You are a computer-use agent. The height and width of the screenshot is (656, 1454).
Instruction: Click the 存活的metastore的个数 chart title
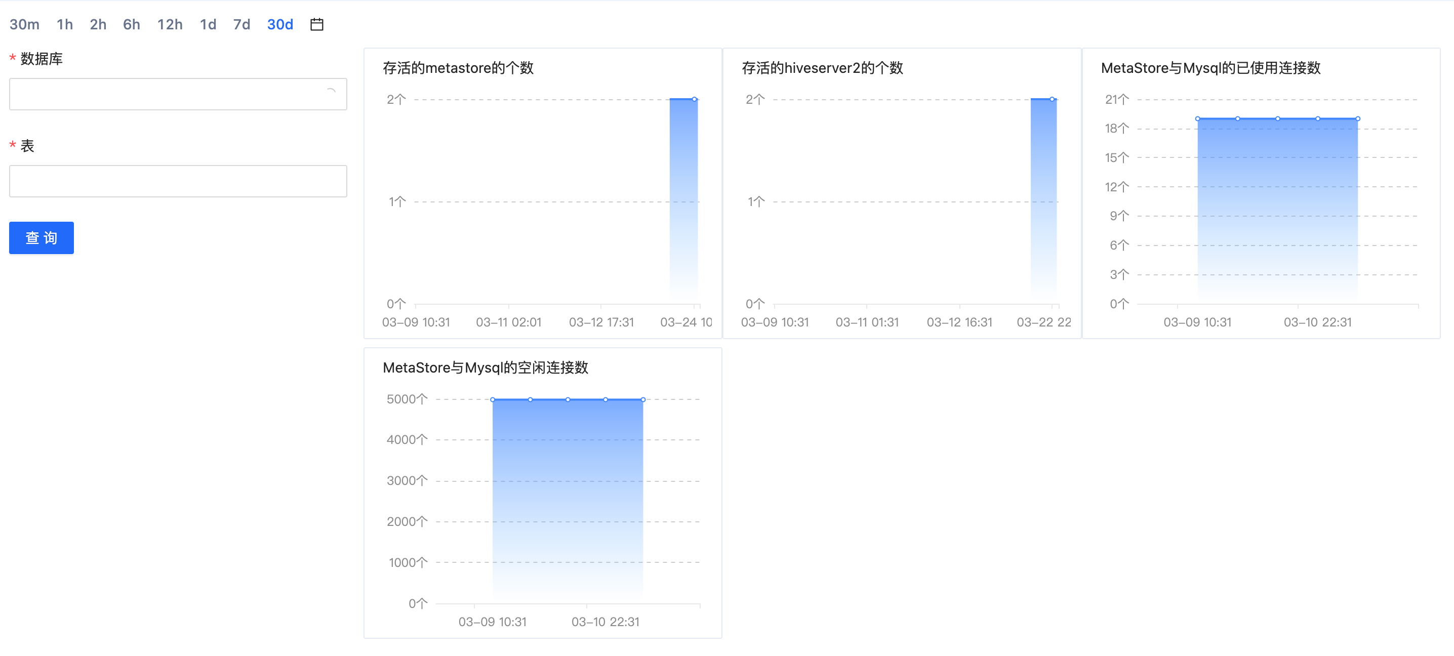(458, 68)
